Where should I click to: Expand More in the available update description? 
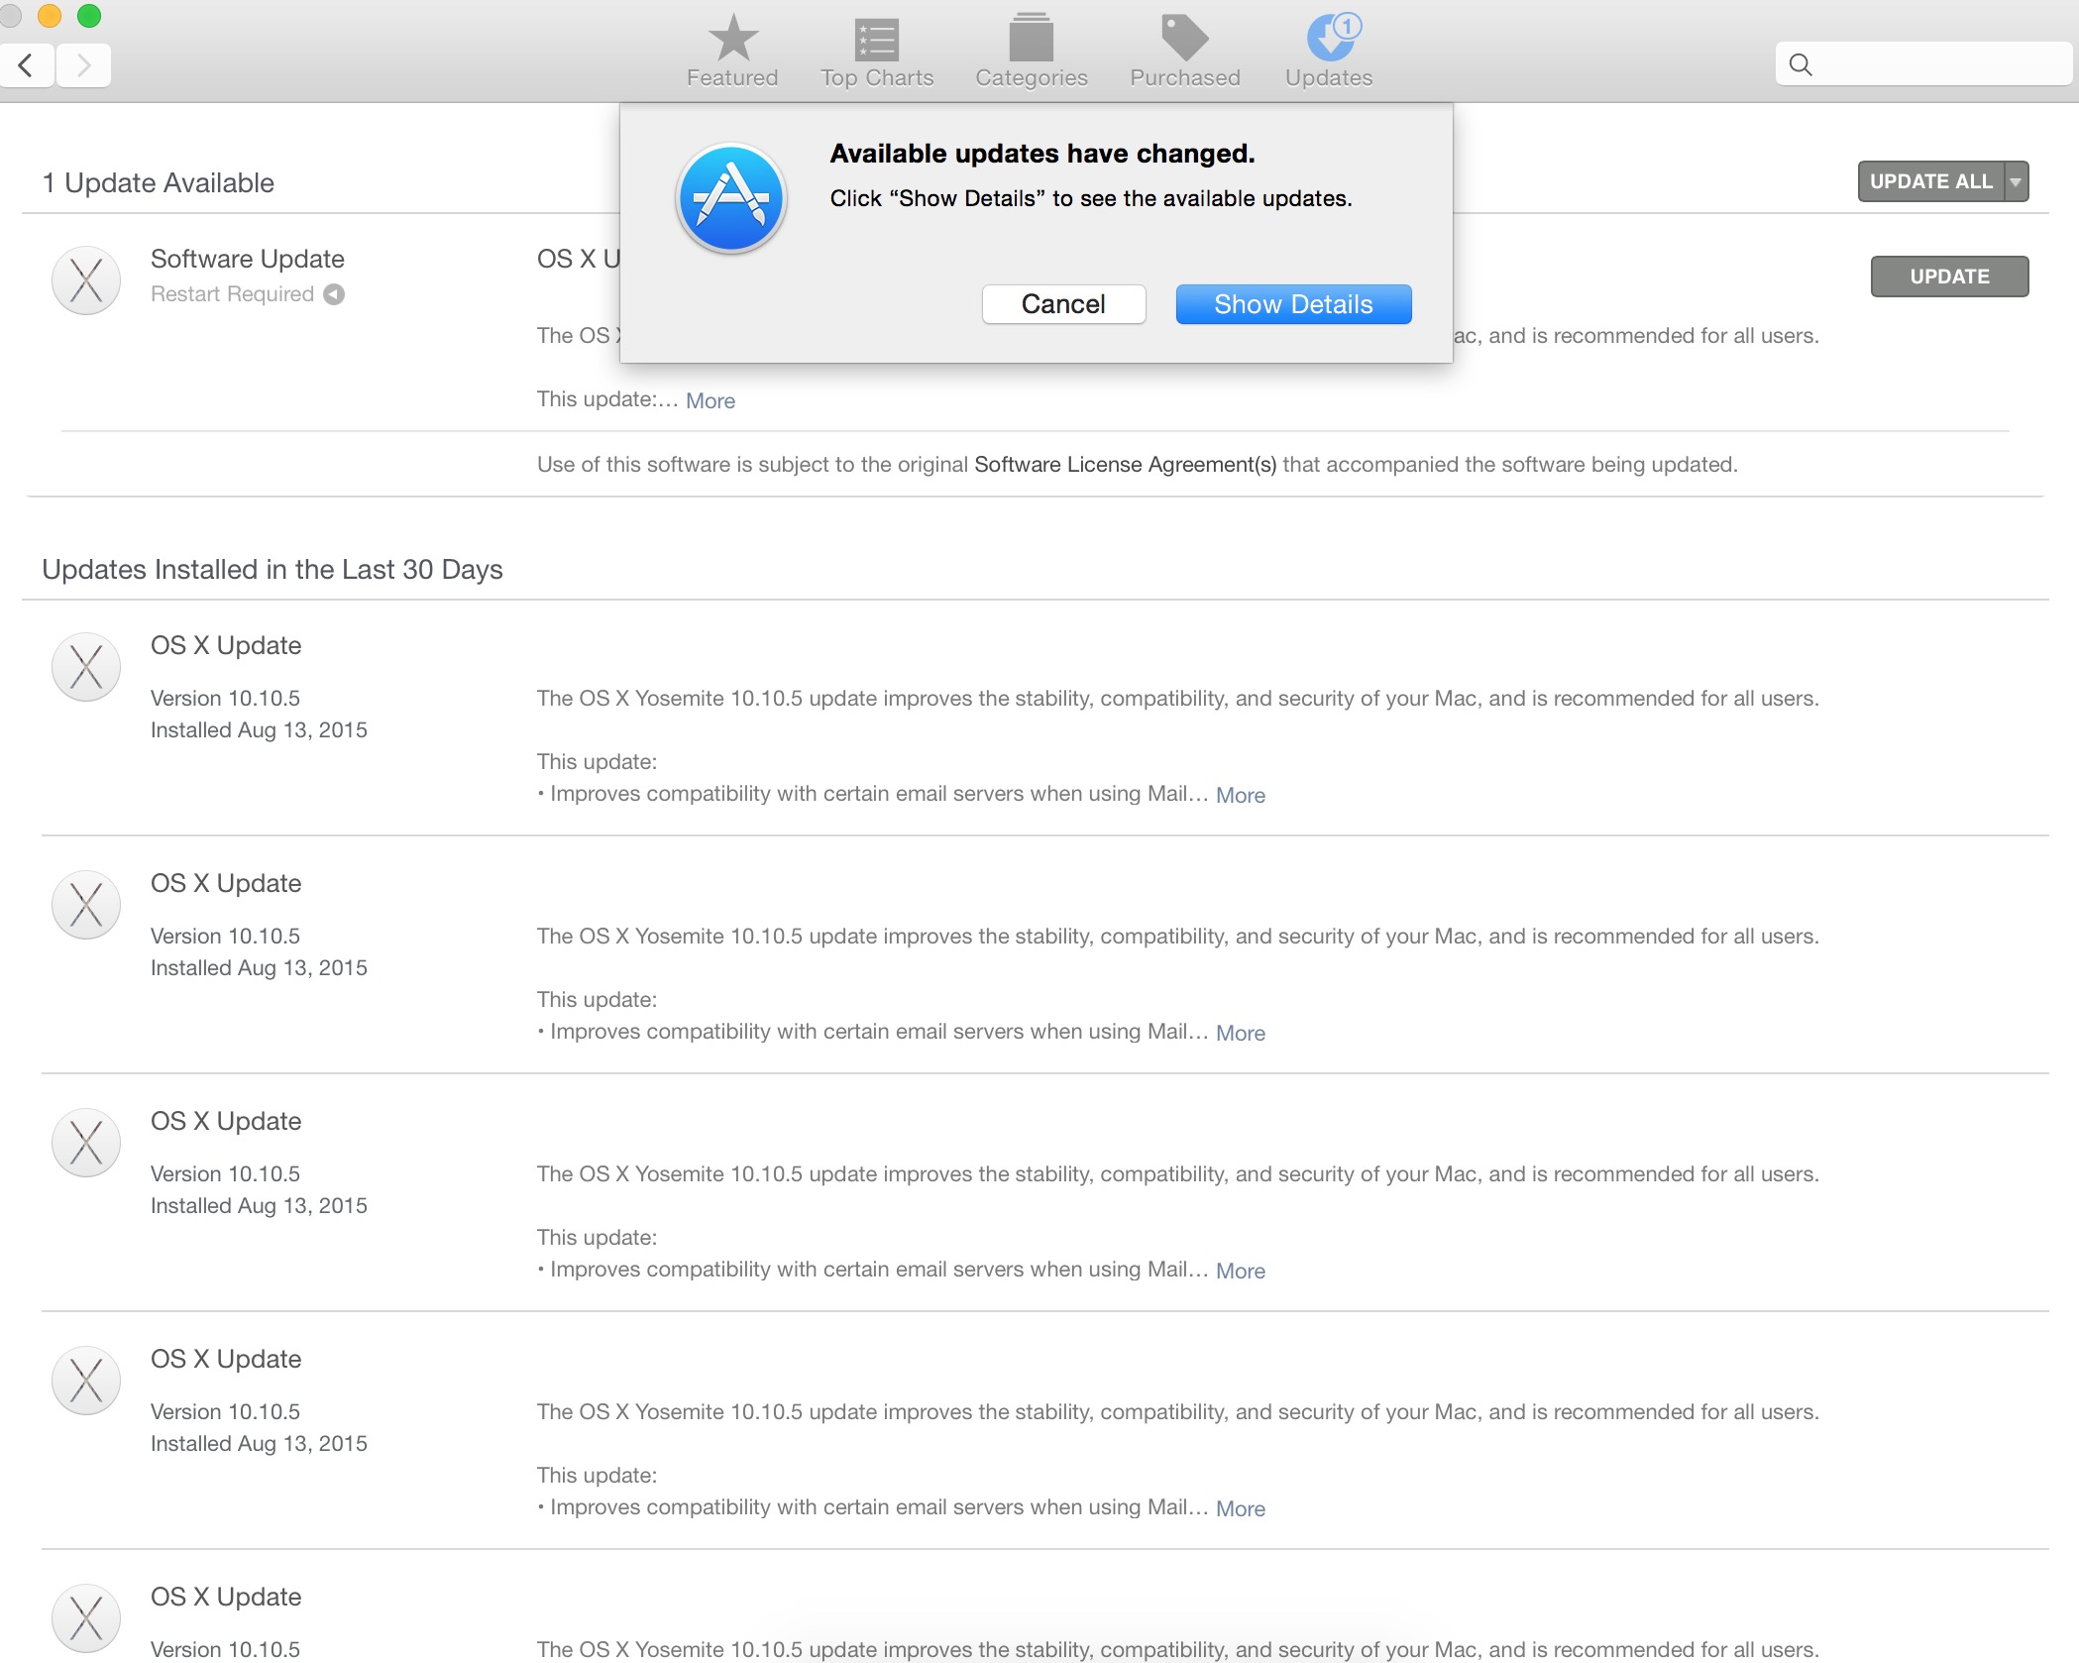tap(710, 400)
